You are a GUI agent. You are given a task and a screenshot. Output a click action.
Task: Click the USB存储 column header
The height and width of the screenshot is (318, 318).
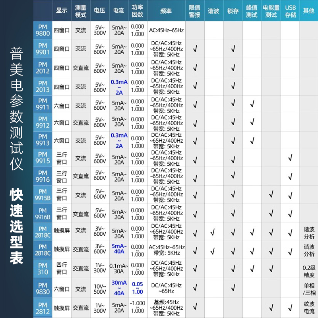[290, 10]
